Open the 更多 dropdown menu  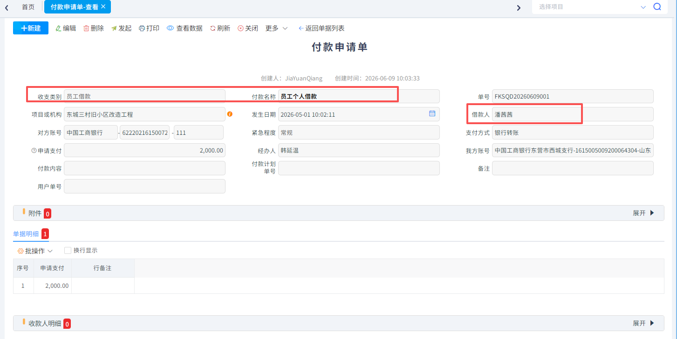tap(277, 28)
